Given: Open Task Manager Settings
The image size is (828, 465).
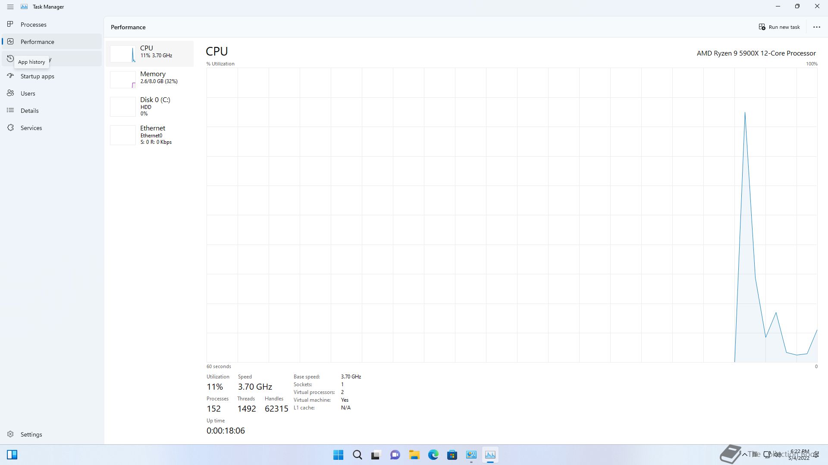Looking at the screenshot, I should [52, 434].
